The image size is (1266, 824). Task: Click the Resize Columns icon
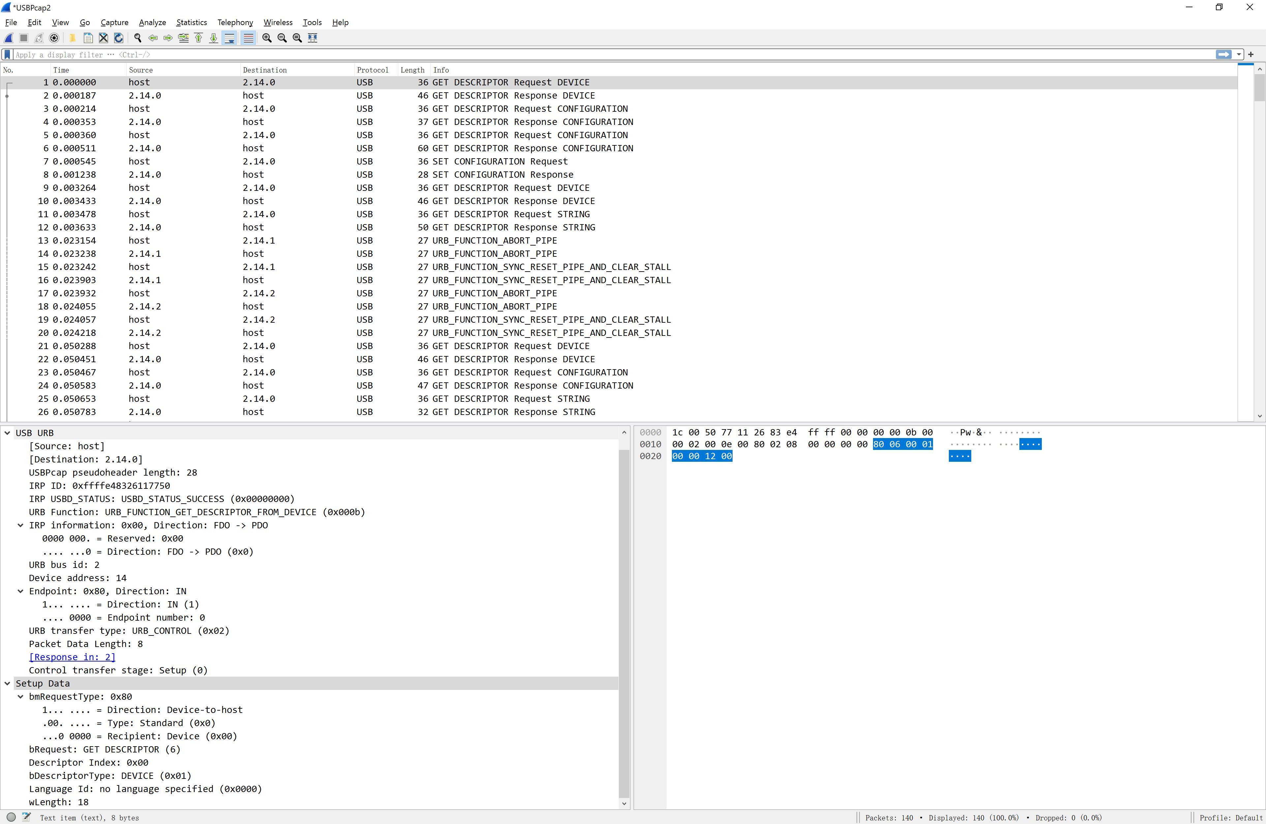pyautogui.click(x=313, y=38)
